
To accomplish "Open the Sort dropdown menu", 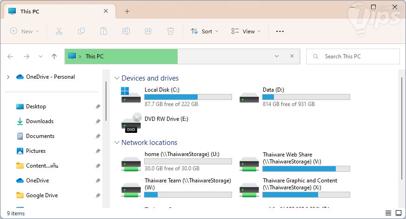I will [201, 31].
